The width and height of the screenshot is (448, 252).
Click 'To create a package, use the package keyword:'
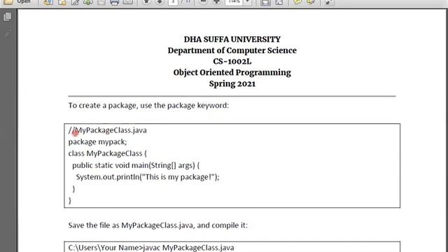[x=148, y=106]
